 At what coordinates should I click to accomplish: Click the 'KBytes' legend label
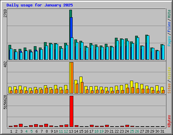tap(169, 121)
